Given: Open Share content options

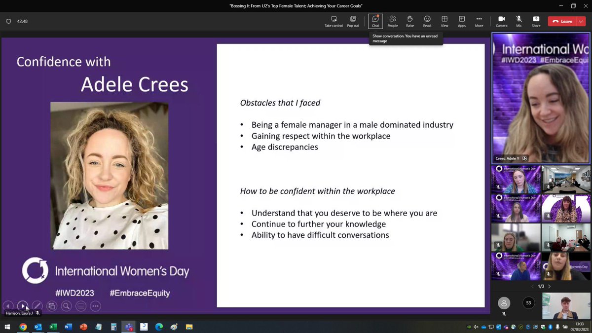Looking at the screenshot, I should click(536, 21).
